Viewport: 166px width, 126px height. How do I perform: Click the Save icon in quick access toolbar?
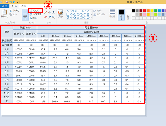pos(7,2)
